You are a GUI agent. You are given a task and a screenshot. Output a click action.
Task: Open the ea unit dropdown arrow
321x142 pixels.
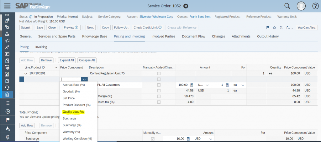[x=243, y=85]
